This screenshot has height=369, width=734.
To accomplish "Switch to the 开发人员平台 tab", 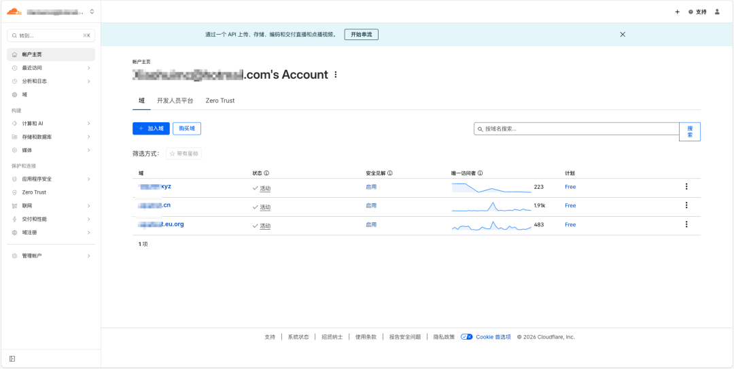I will pos(175,101).
